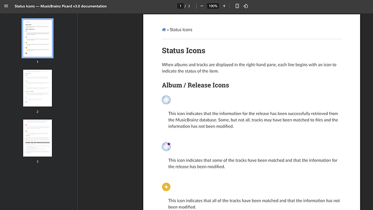Viewport: 373px width, 210px height.
Task: Click the Status Icons breadcrumb text
Action: tap(181, 30)
